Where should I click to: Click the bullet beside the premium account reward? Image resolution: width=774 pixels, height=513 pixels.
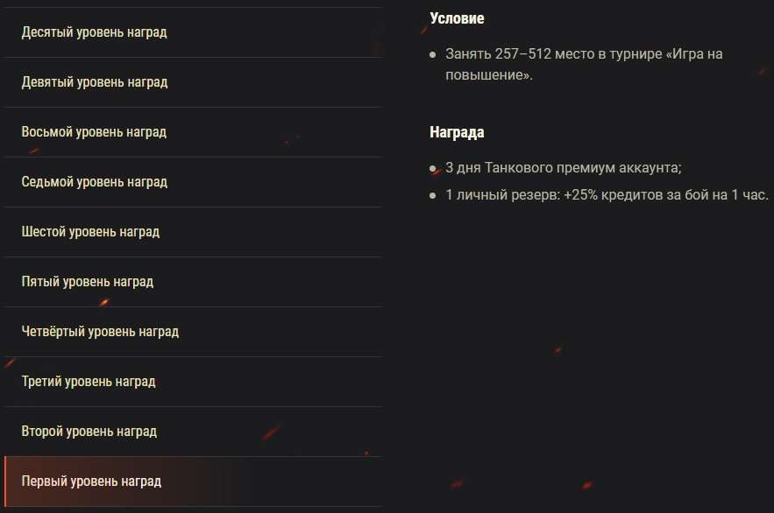point(431,168)
